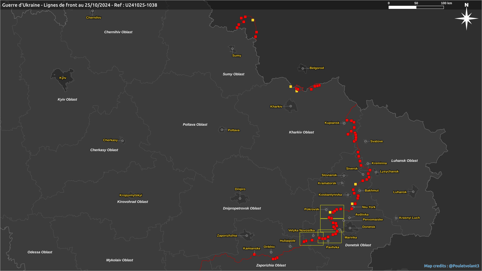Screen dimensions: 482x271
Task: Click the Chernihiv city marker circle
Action: [x=93, y=11]
